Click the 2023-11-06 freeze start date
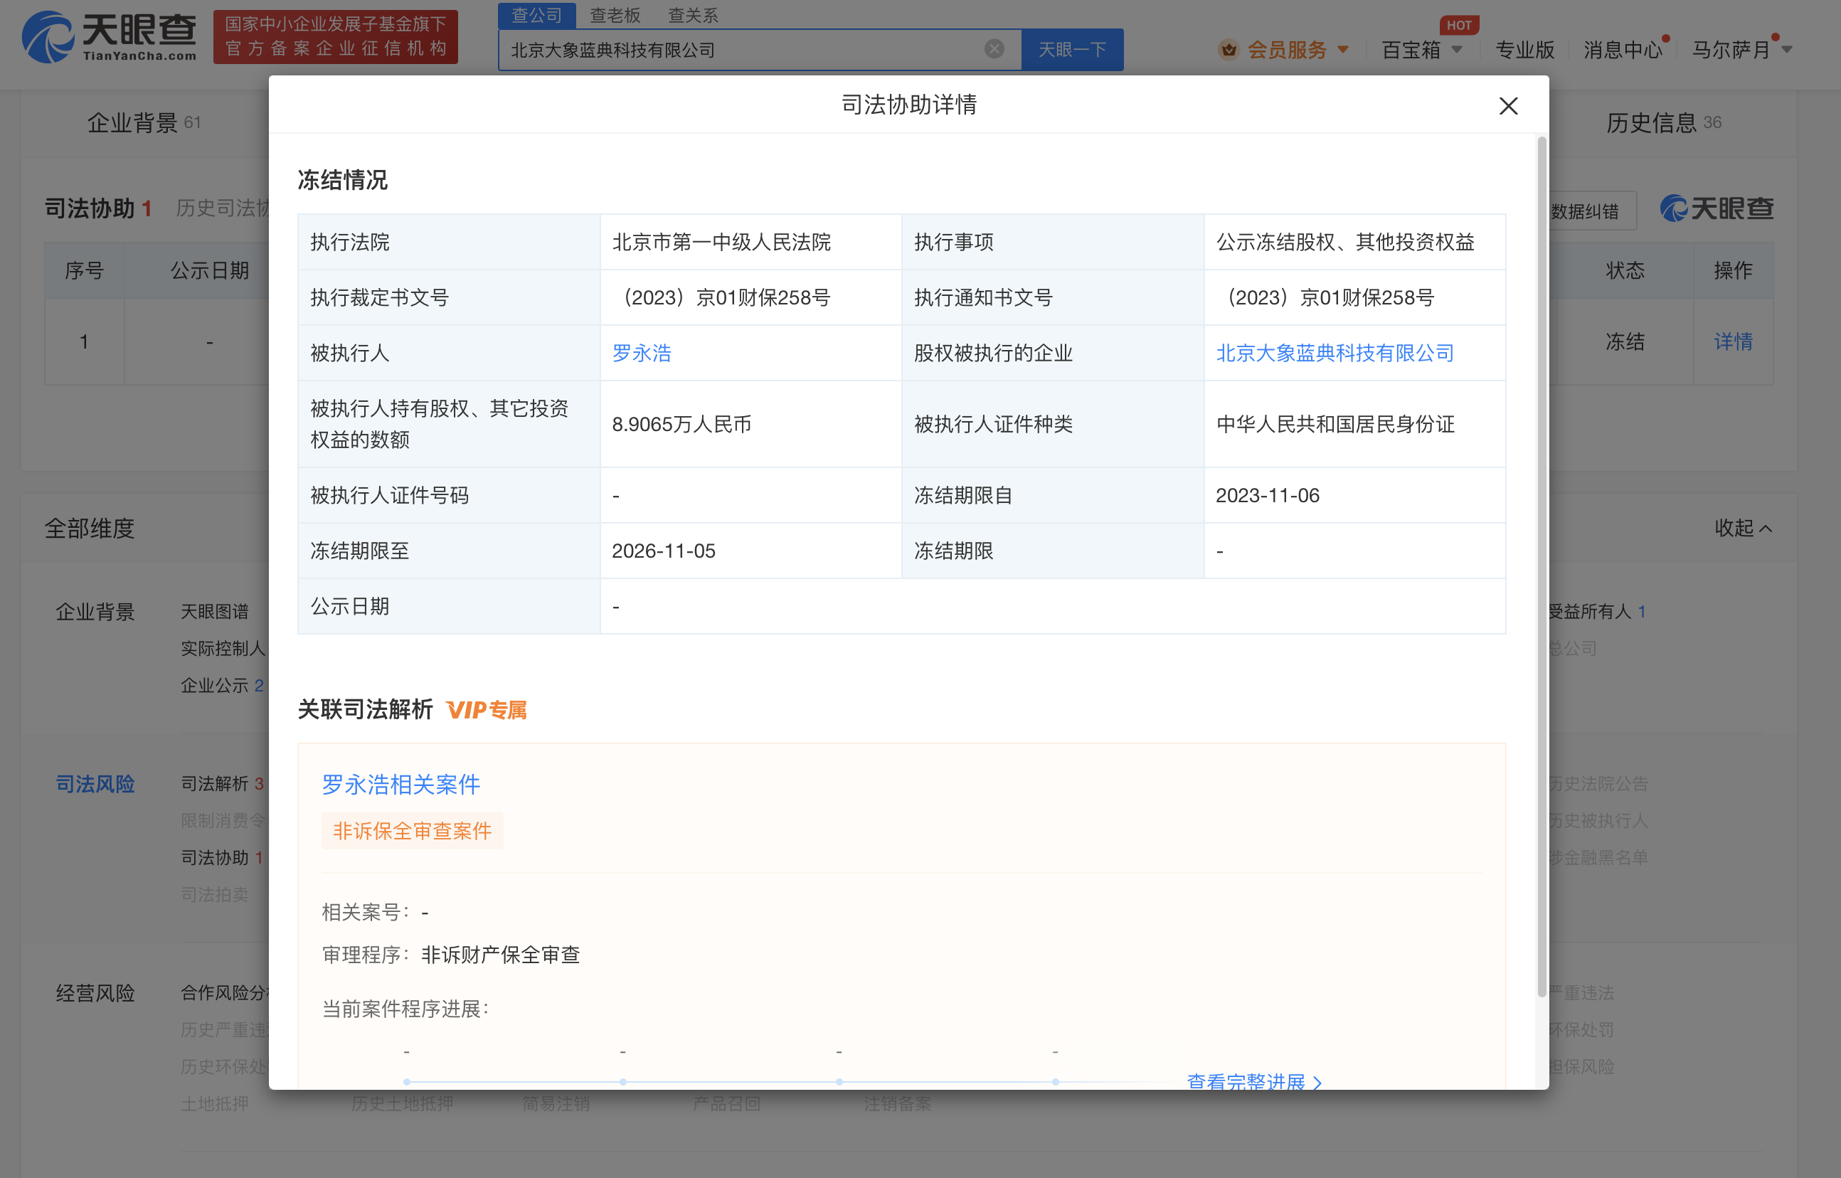 (1268, 495)
